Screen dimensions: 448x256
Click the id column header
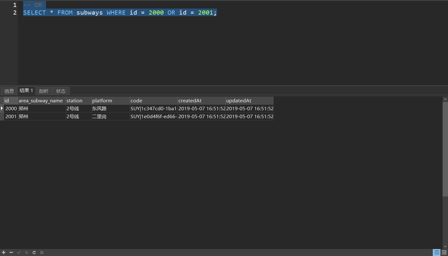pyautogui.click(x=11, y=101)
